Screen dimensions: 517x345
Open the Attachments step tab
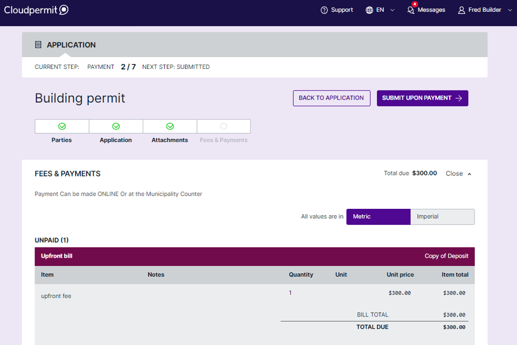pos(170,139)
